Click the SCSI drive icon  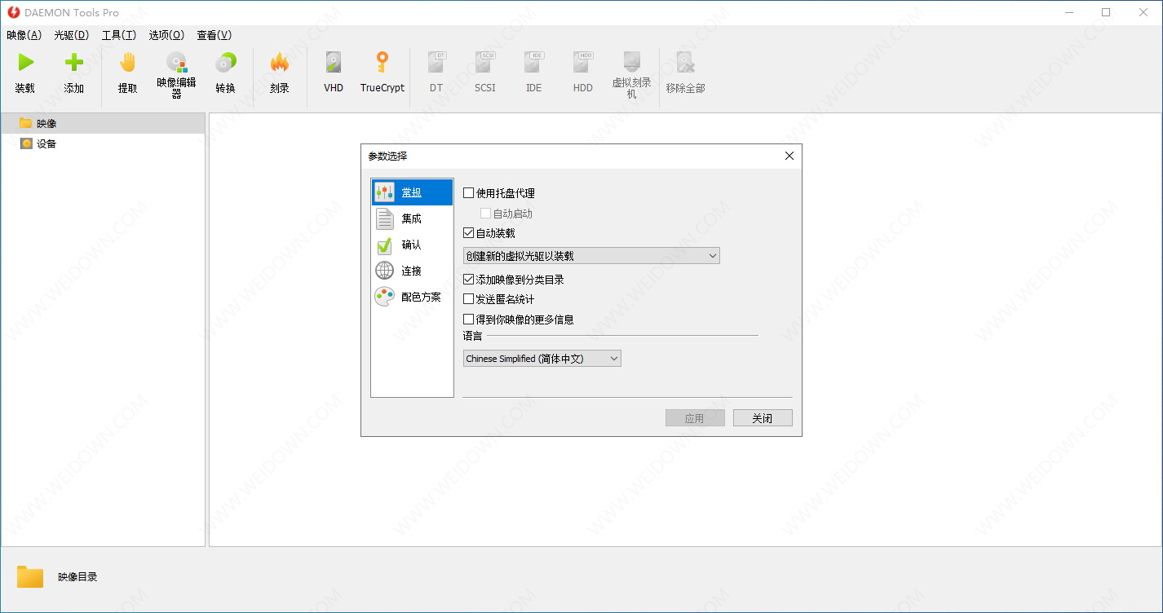[485, 63]
